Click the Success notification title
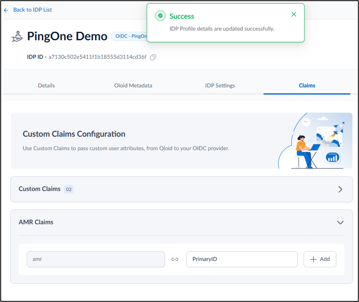Screen dimensions: 359x302 182,16
